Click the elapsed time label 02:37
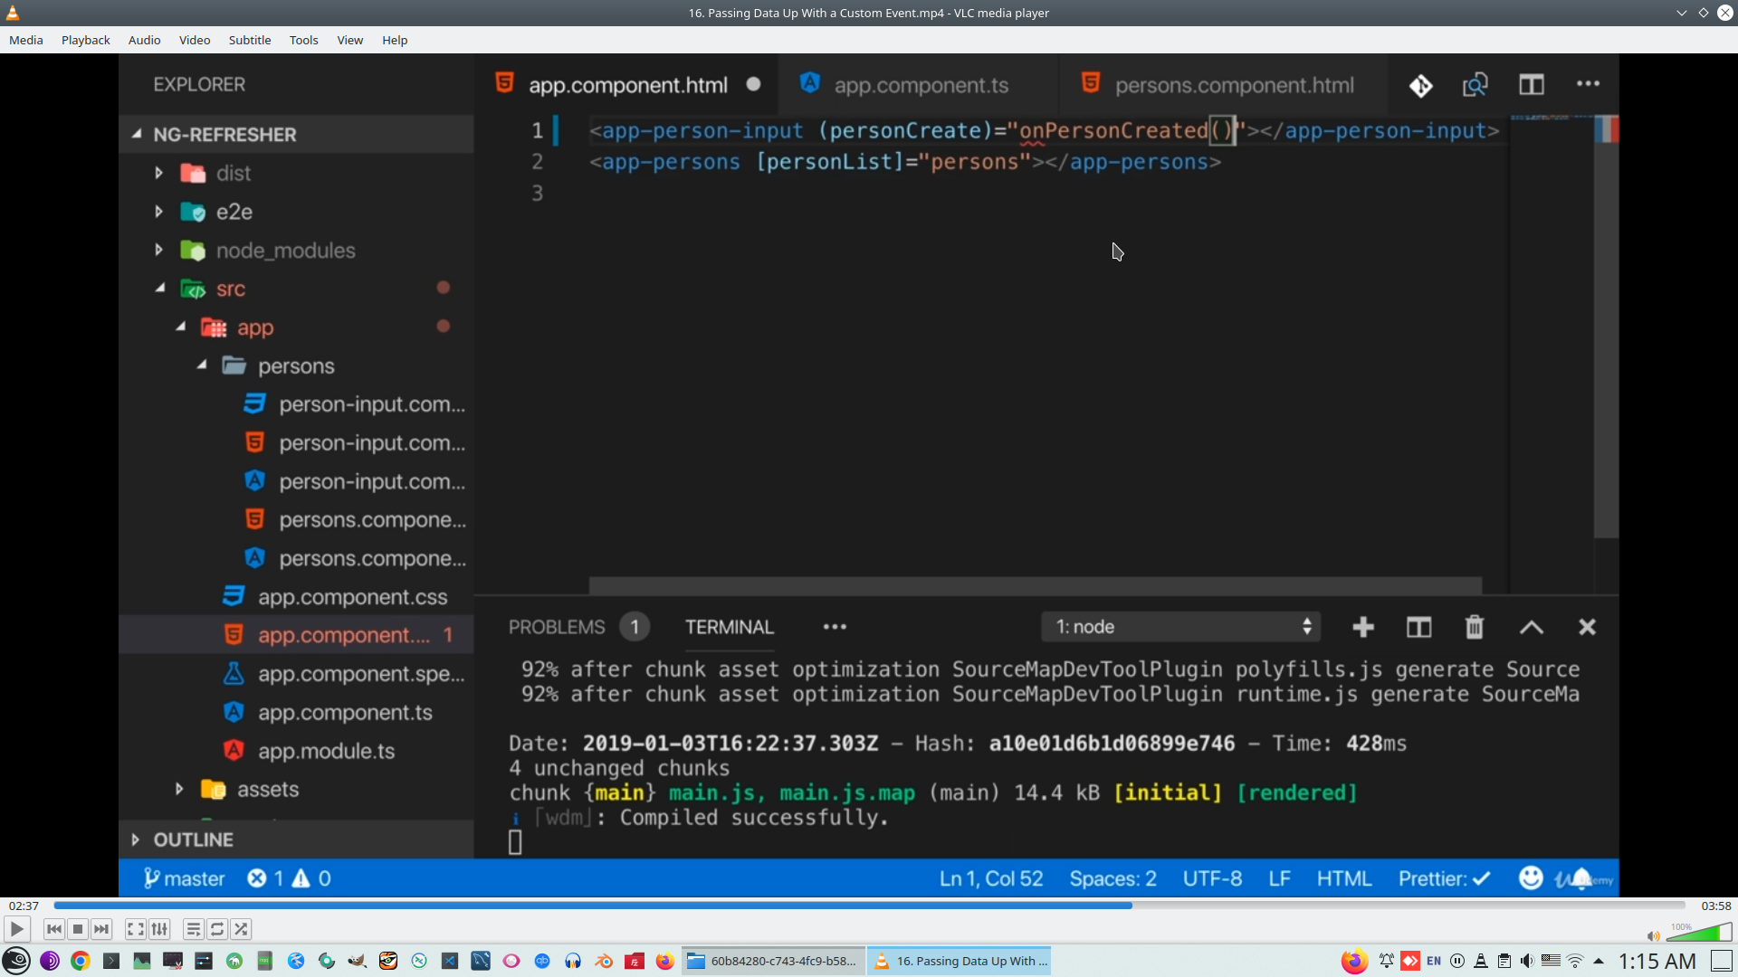Image resolution: width=1738 pixels, height=977 pixels. 24,906
